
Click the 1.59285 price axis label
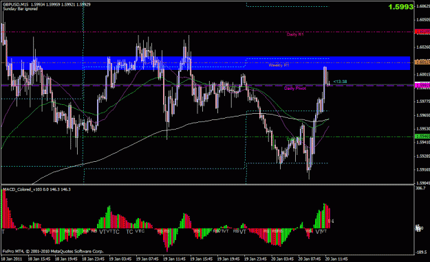coord(423,156)
